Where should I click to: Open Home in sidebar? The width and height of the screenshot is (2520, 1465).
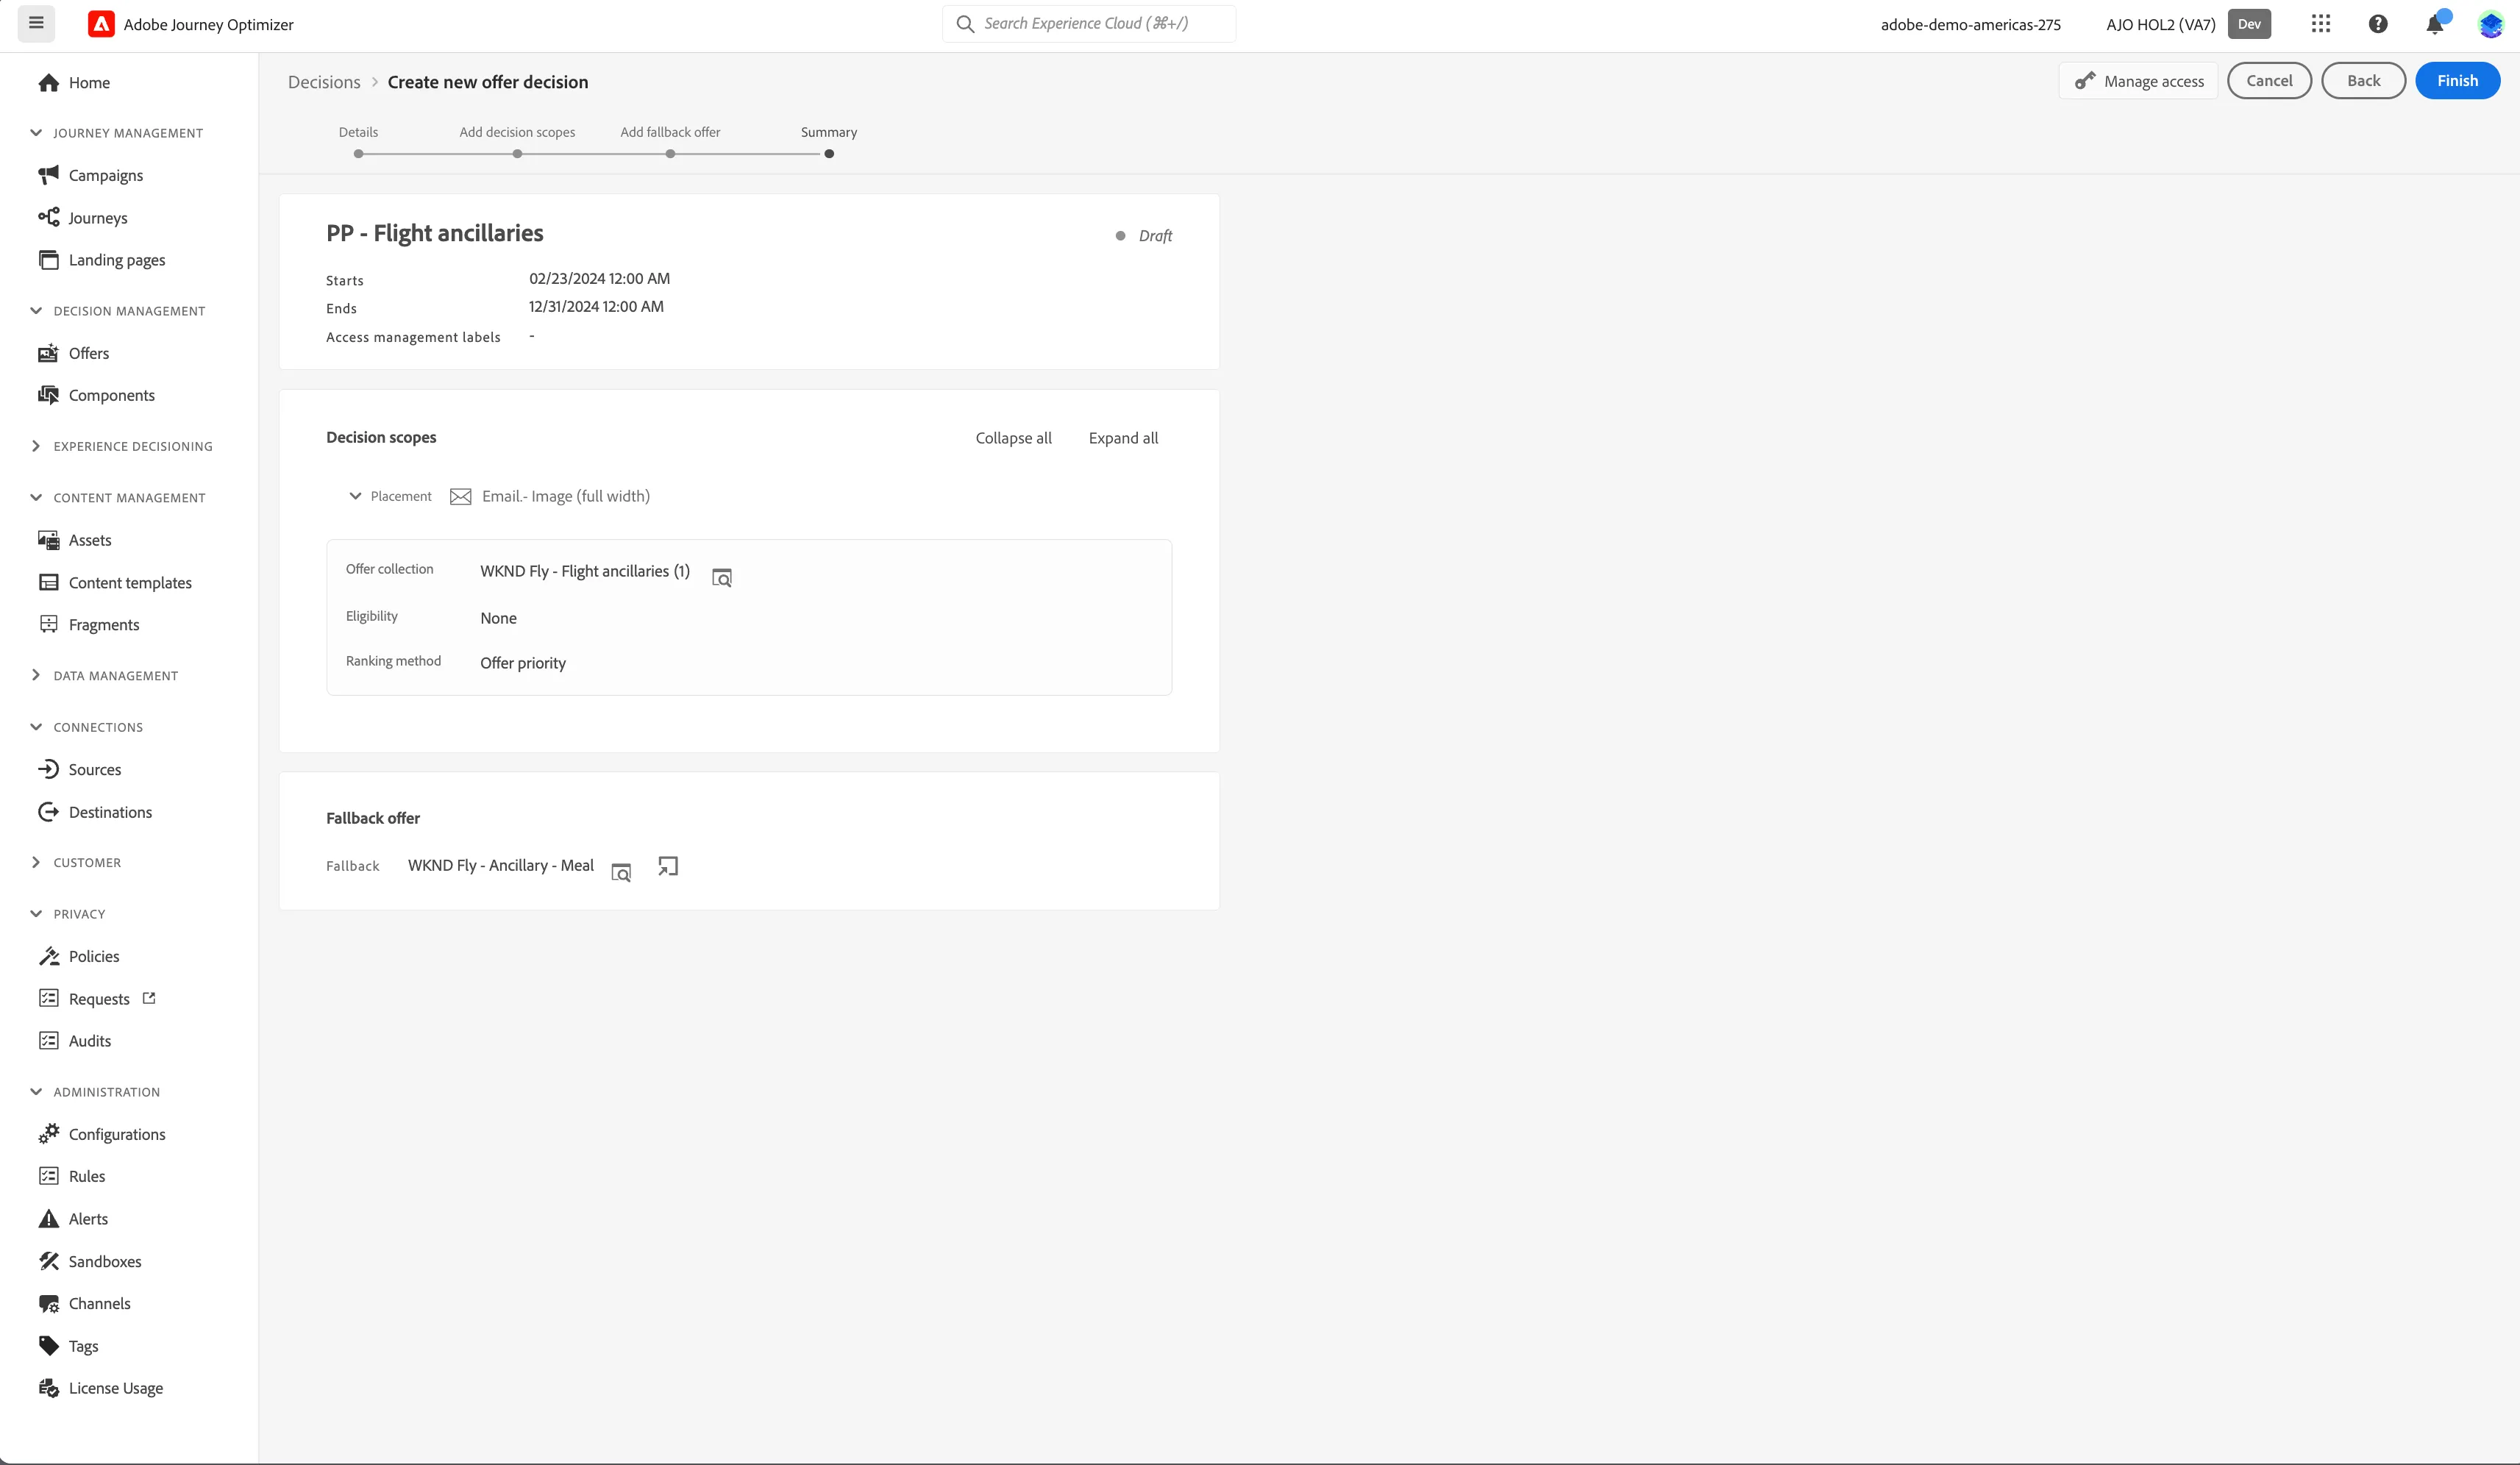point(89,83)
